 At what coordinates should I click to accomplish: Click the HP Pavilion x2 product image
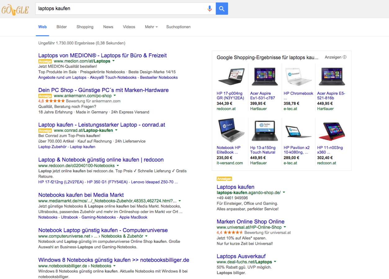298,132
